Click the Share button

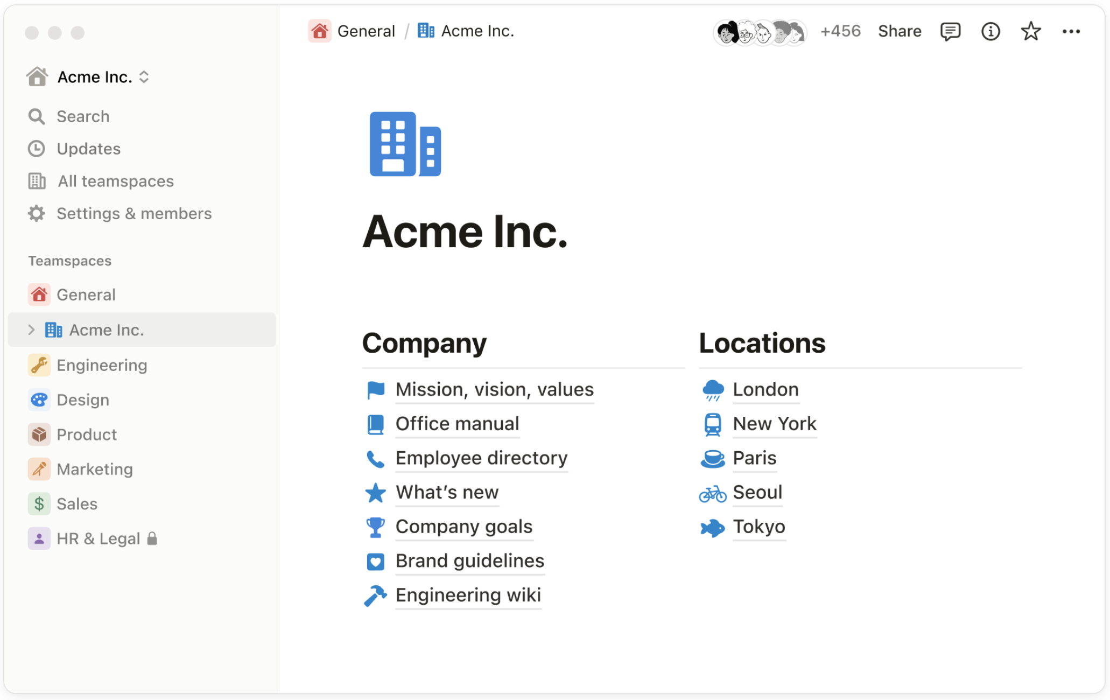900,31
